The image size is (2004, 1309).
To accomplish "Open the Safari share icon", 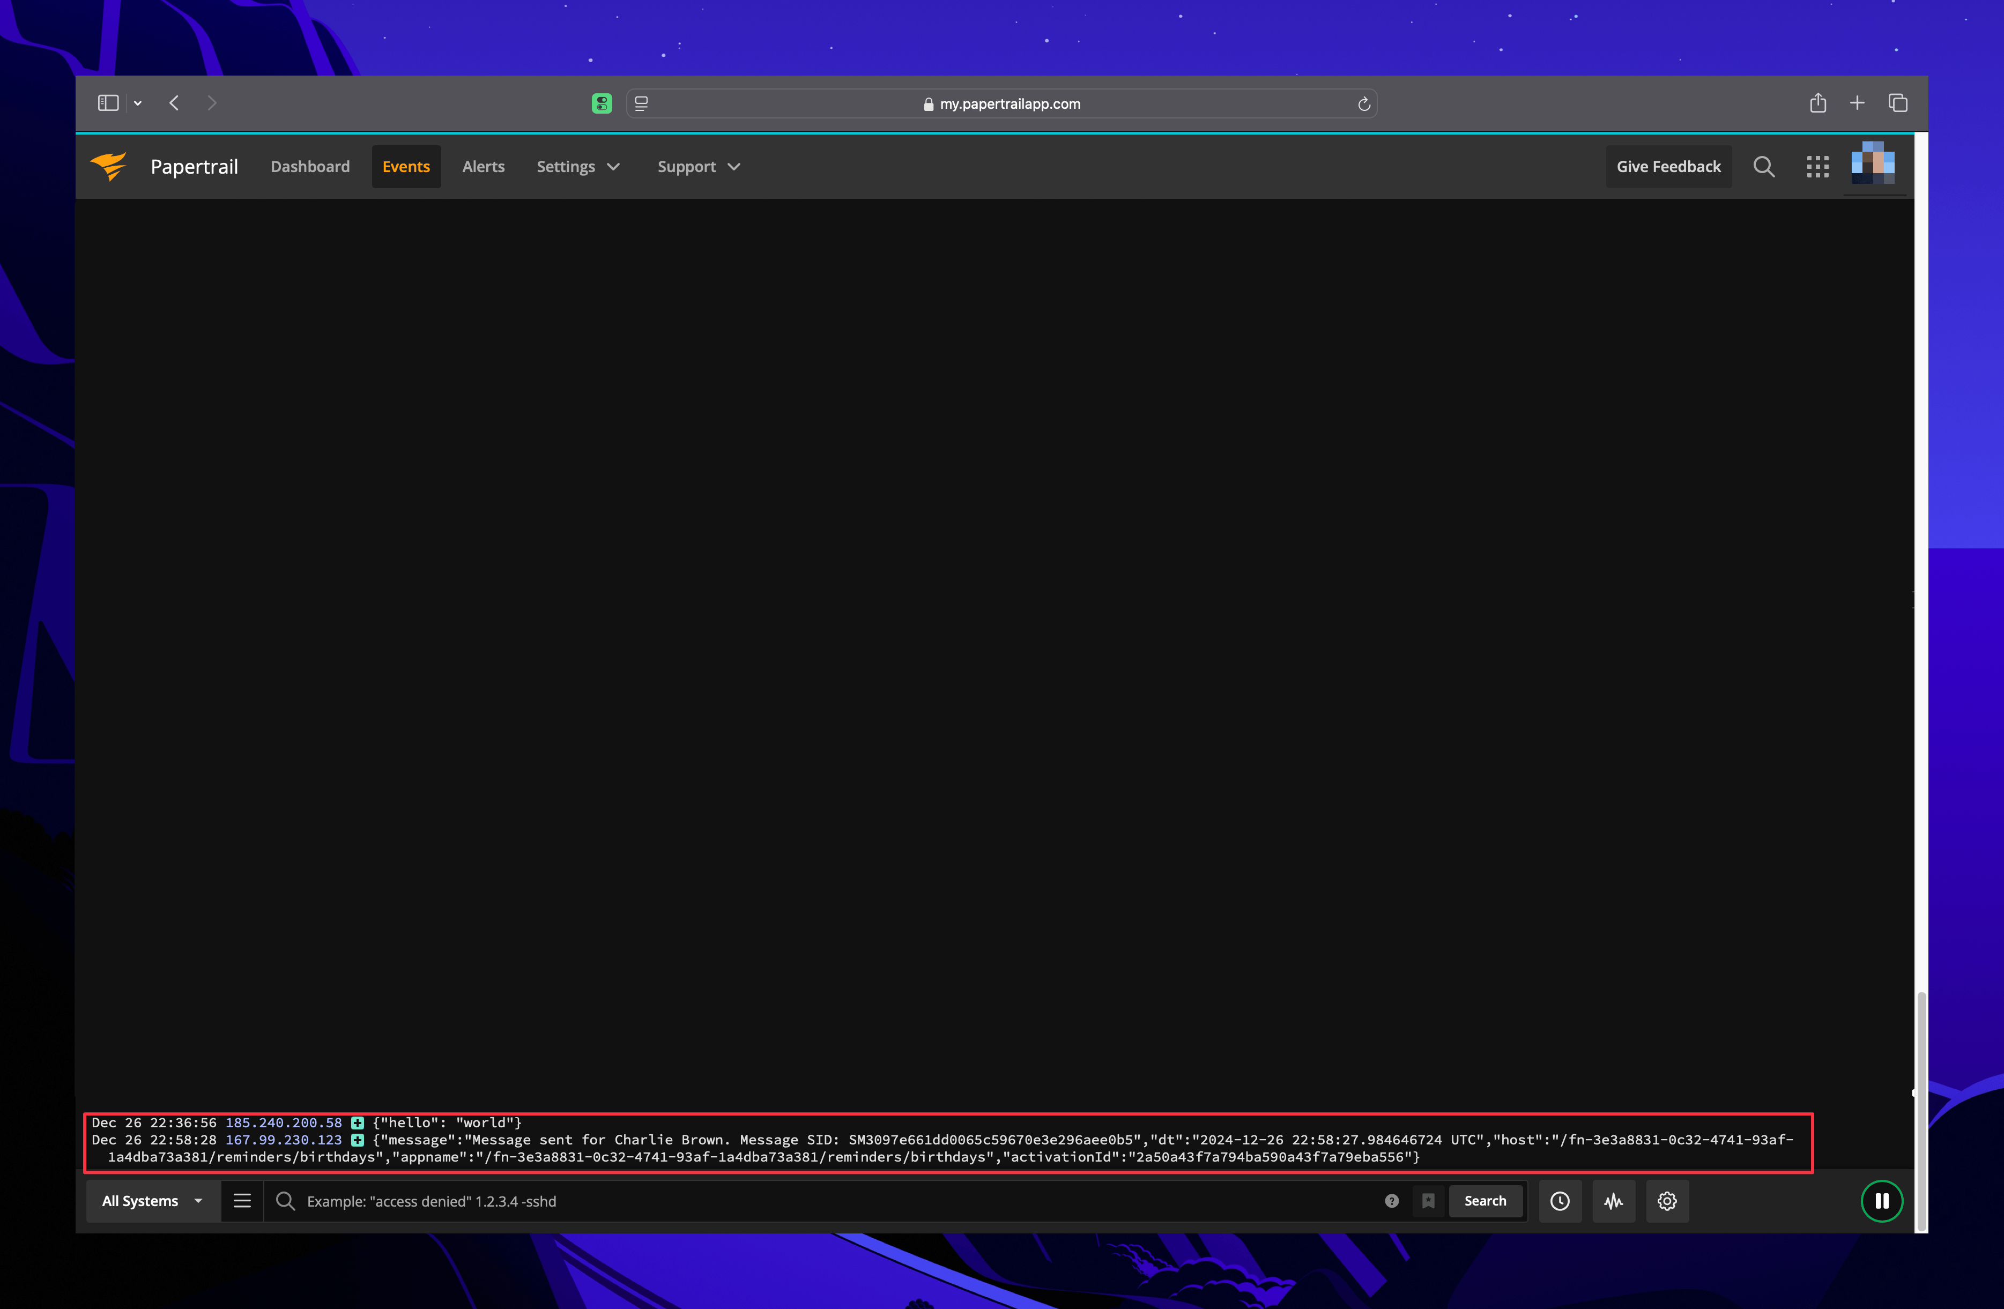I will click(1818, 103).
